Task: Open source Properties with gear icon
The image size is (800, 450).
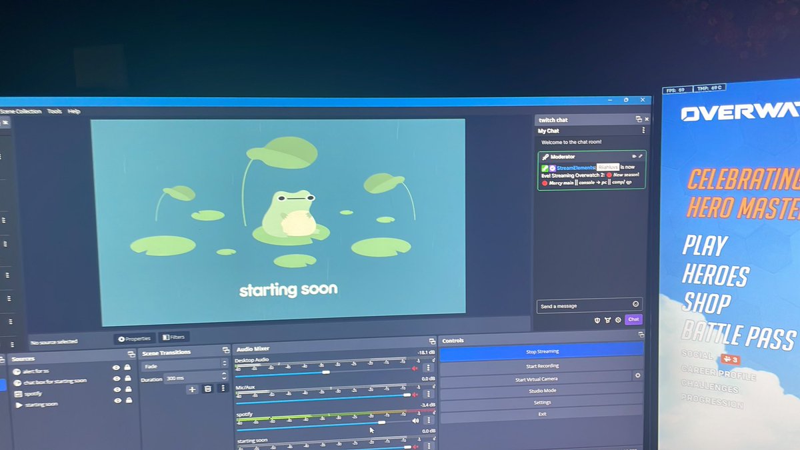Action: (134, 338)
